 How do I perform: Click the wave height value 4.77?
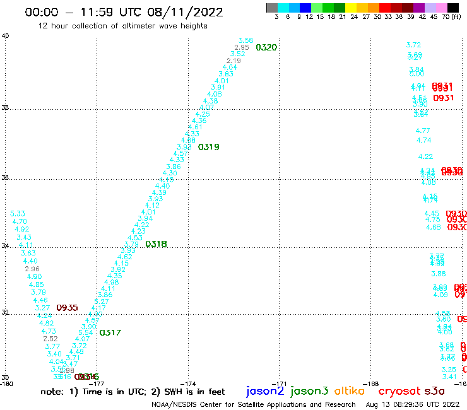pos(423,131)
